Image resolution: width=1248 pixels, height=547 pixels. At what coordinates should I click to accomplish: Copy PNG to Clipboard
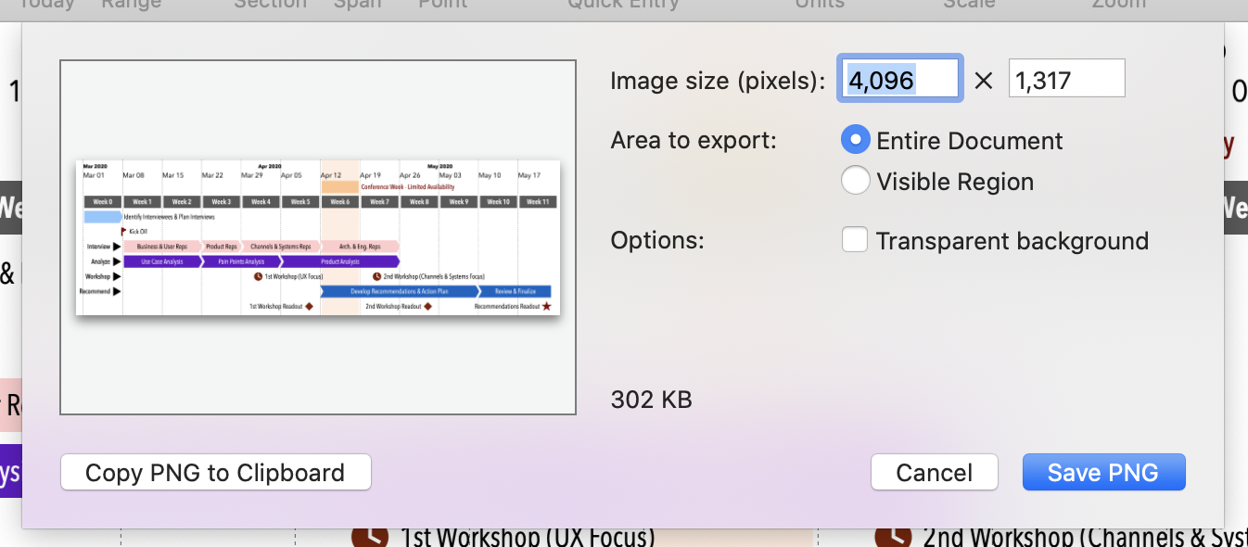(x=215, y=473)
